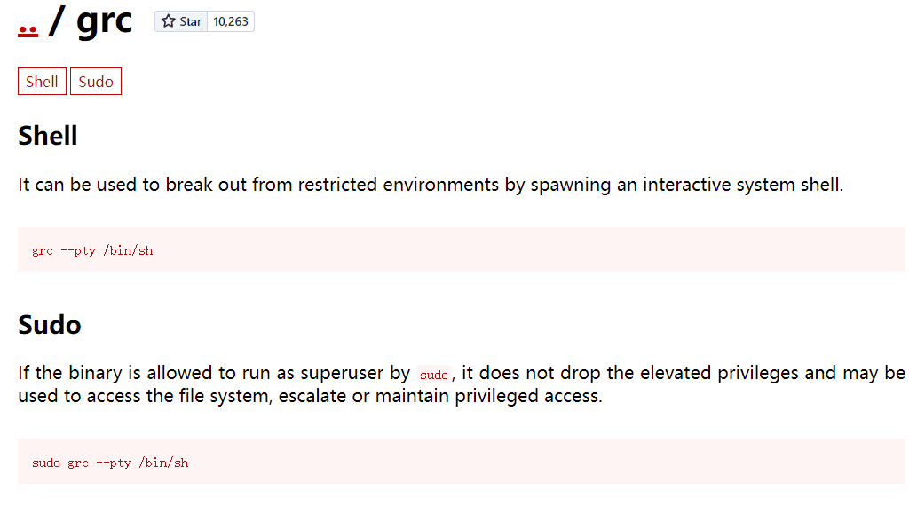This screenshot has height=506, width=917.
Task: Click the Sudo section heading
Action: pyautogui.click(x=50, y=325)
